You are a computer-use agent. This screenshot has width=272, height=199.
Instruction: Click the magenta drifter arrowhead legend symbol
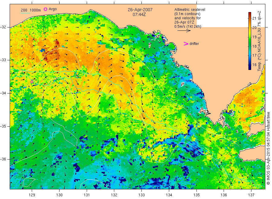(x=186, y=44)
